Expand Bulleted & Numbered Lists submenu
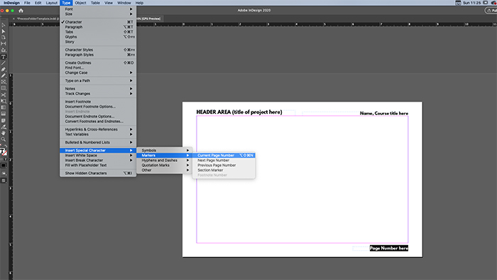This screenshot has height=280, width=497. (98, 142)
